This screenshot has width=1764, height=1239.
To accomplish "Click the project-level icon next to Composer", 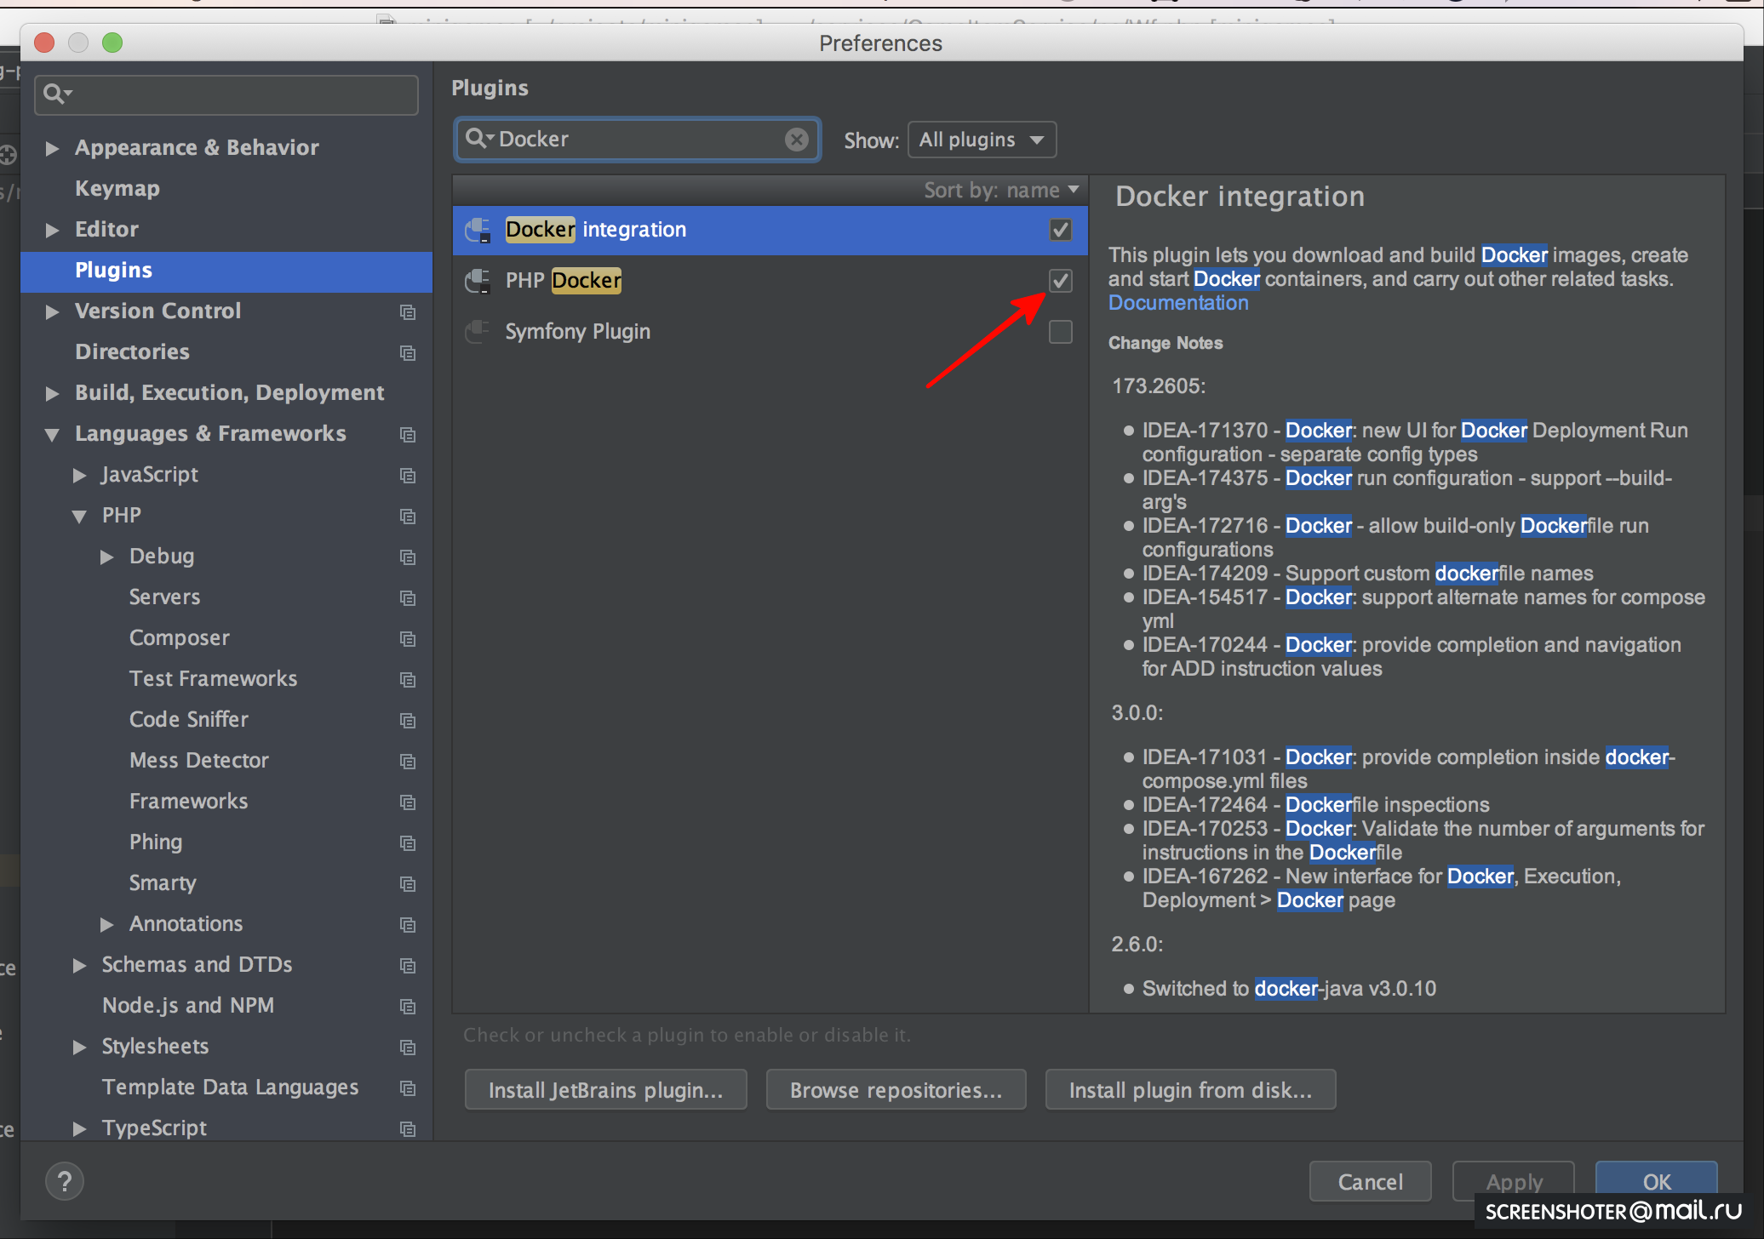I will 408,639.
